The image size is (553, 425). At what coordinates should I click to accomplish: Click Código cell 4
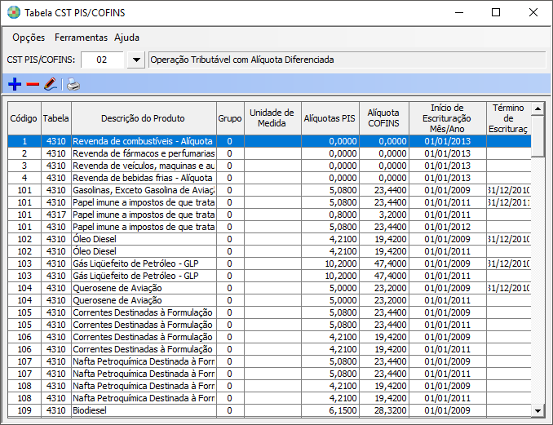coord(24,178)
